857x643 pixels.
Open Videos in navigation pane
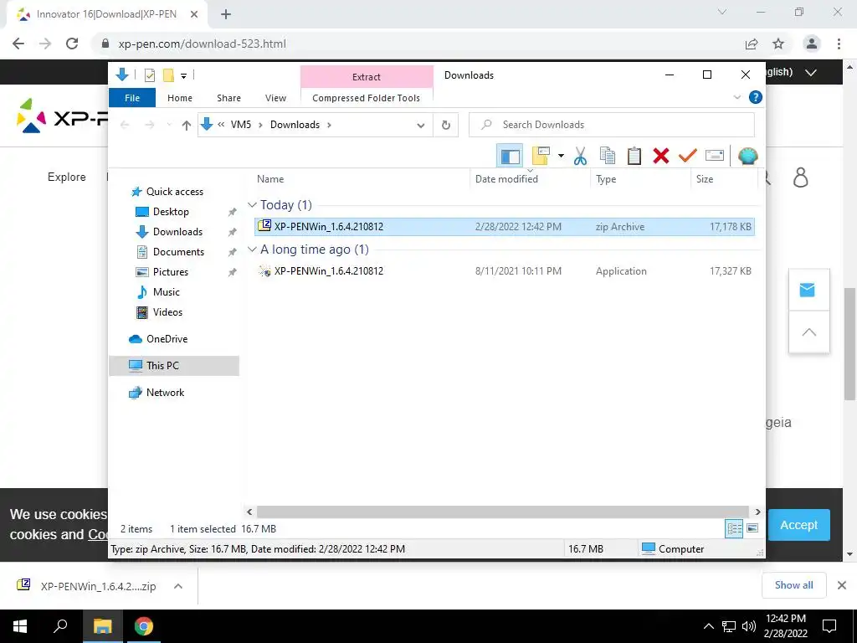[167, 312]
